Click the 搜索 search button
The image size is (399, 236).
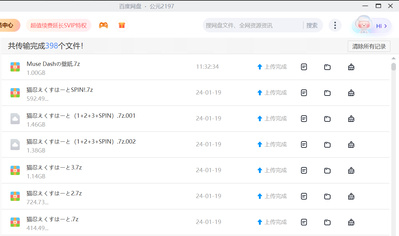(312, 25)
